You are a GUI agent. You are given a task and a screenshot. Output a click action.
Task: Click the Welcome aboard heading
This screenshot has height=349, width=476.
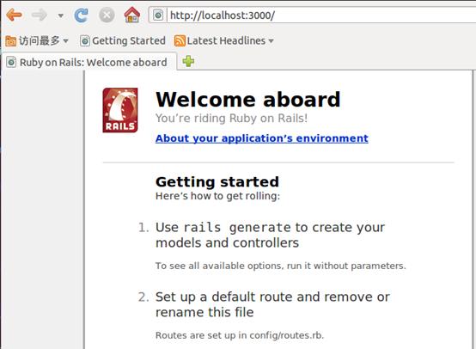[x=248, y=100]
